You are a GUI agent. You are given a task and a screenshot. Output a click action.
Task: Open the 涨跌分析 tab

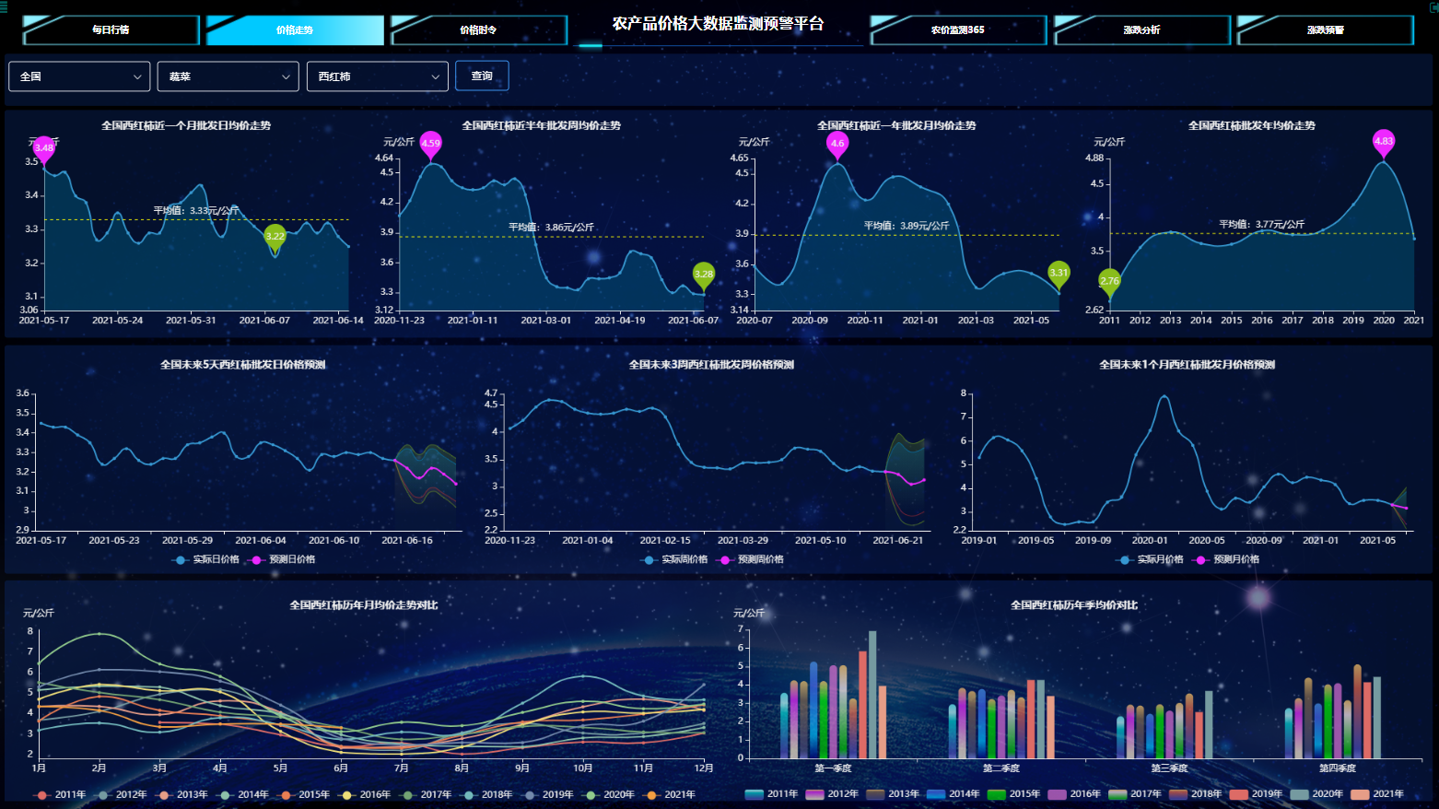coord(1141,30)
